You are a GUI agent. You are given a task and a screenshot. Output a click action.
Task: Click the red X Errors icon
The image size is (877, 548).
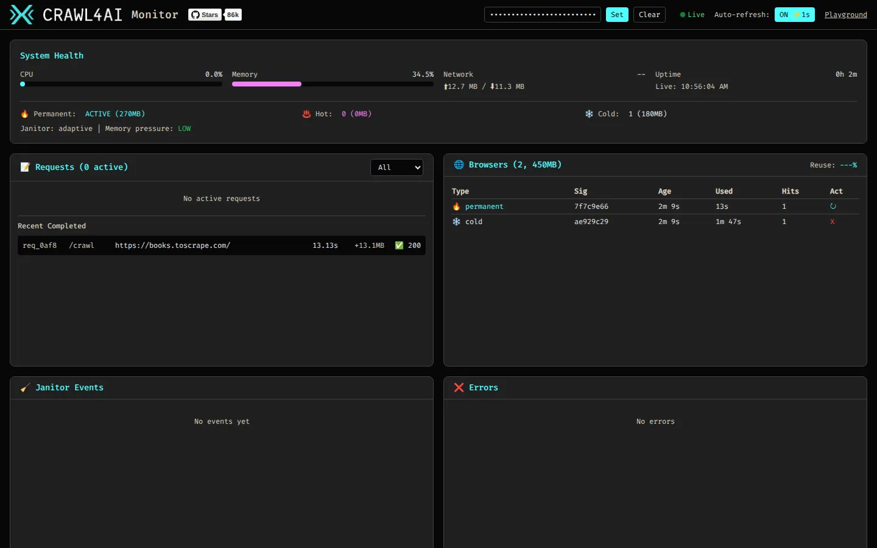[x=459, y=387]
